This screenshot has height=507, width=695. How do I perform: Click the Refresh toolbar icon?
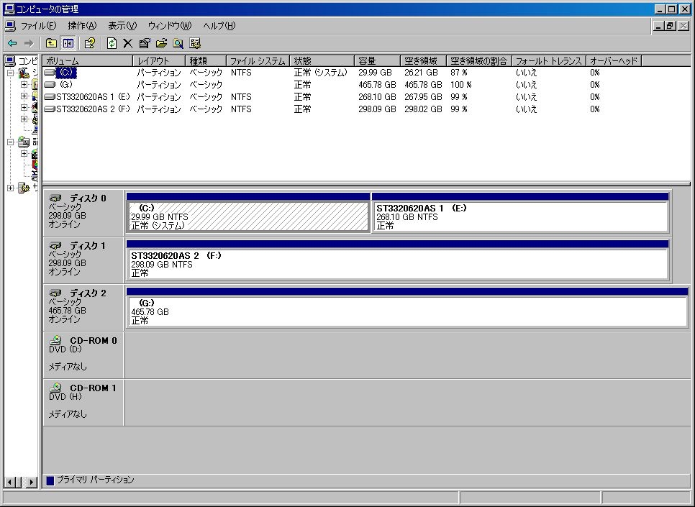click(x=112, y=43)
